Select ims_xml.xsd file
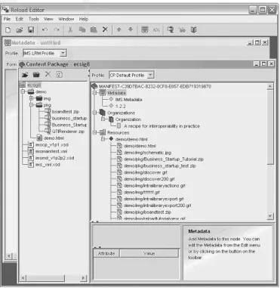This screenshot has width=280, height=288. [x=48, y=165]
